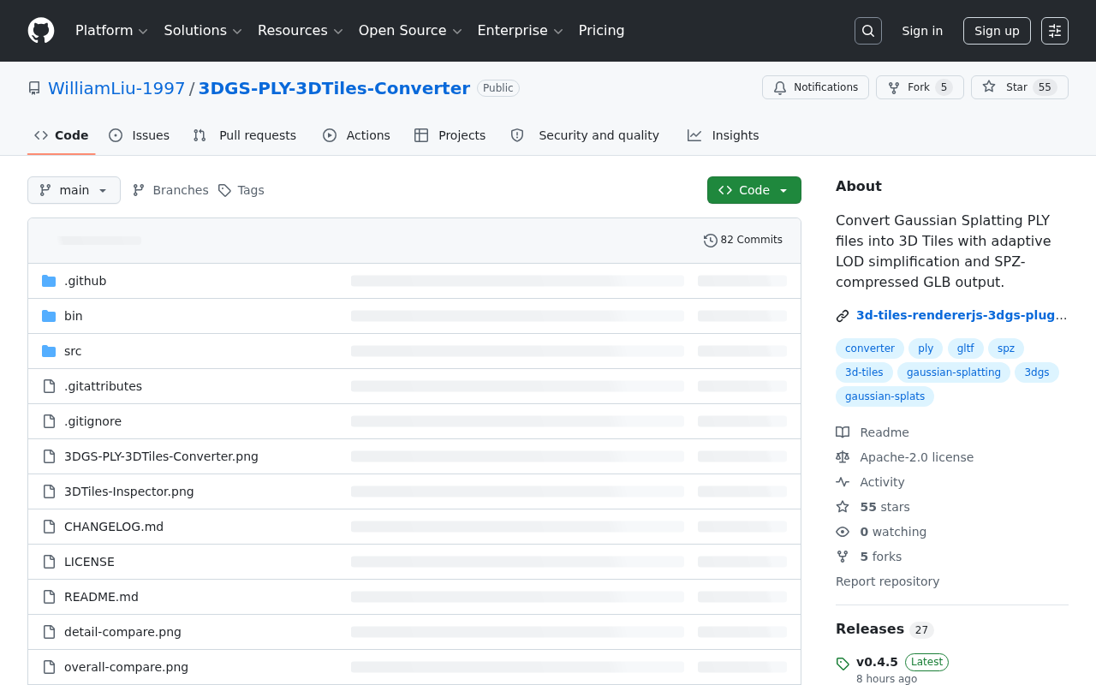Click the notifications bell icon
Image resolution: width=1096 pixels, height=685 pixels.
click(x=780, y=87)
